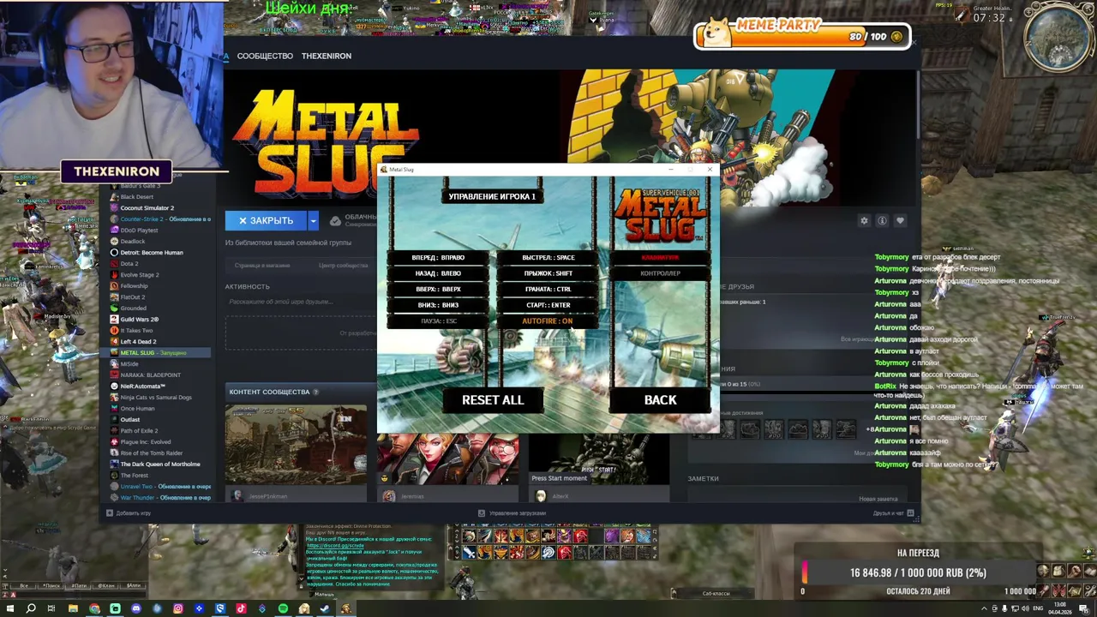Switch to Steam taskbar icon
Viewport: 1097px width, 617px height.
(325, 608)
